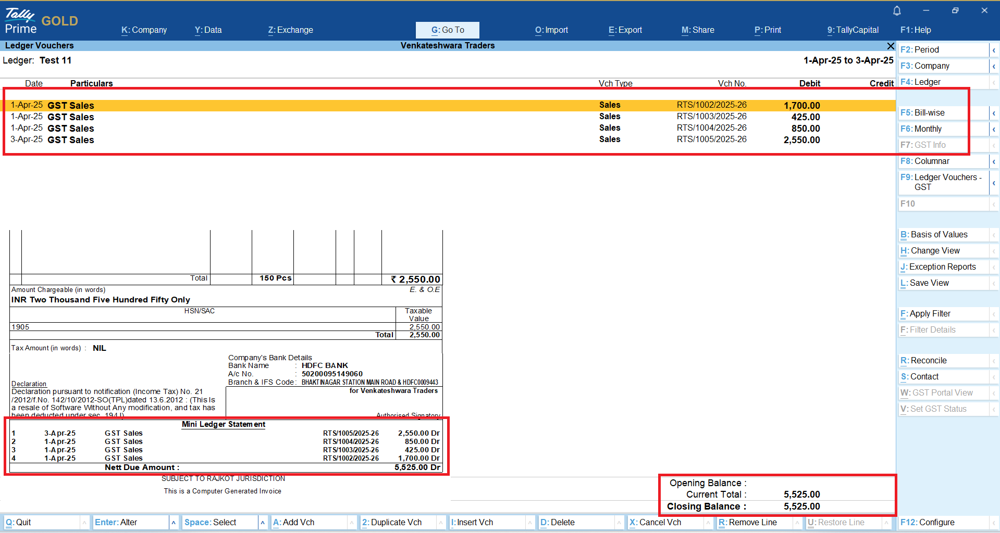Expand the Enter Alter caret arrow
The height and width of the screenshot is (533, 1000).
pos(174,523)
